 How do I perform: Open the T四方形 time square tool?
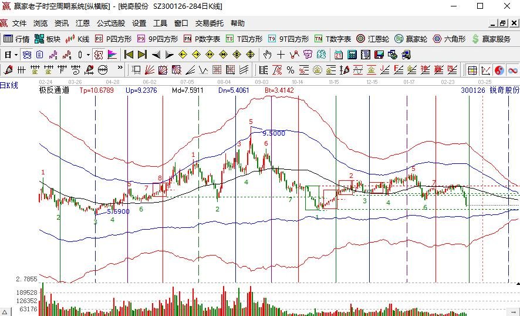pos(244,39)
